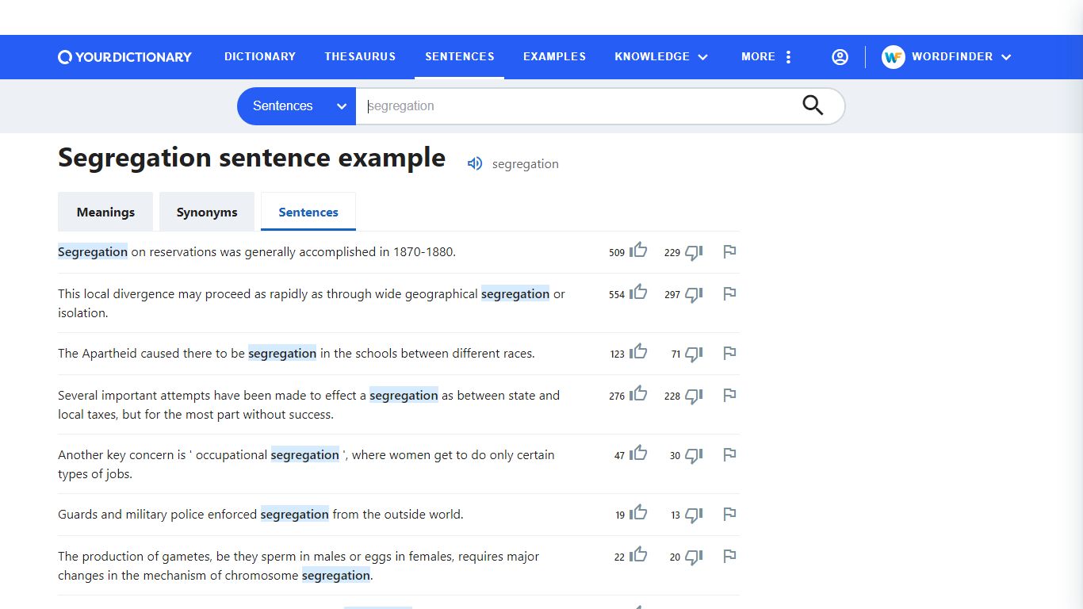Expand the Sentences search-type dropdown
This screenshot has height=609, width=1083.
(297, 106)
